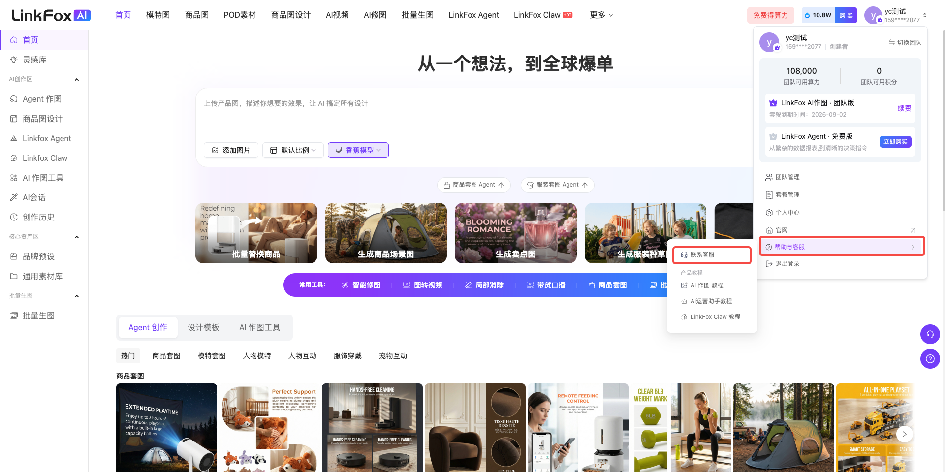Switch to the AI 作图工具 tab
The height and width of the screenshot is (472, 945).
(259, 327)
